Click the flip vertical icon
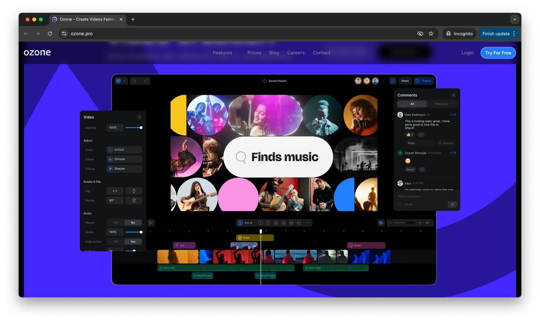 [x=134, y=191]
